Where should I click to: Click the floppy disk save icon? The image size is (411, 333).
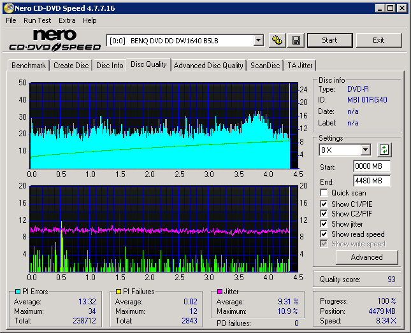[296, 41]
